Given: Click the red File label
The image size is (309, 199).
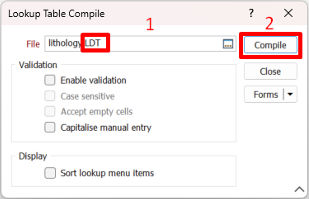Looking at the screenshot, I should (x=33, y=44).
